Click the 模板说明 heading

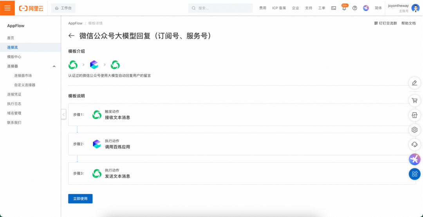(x=77, y=96)
